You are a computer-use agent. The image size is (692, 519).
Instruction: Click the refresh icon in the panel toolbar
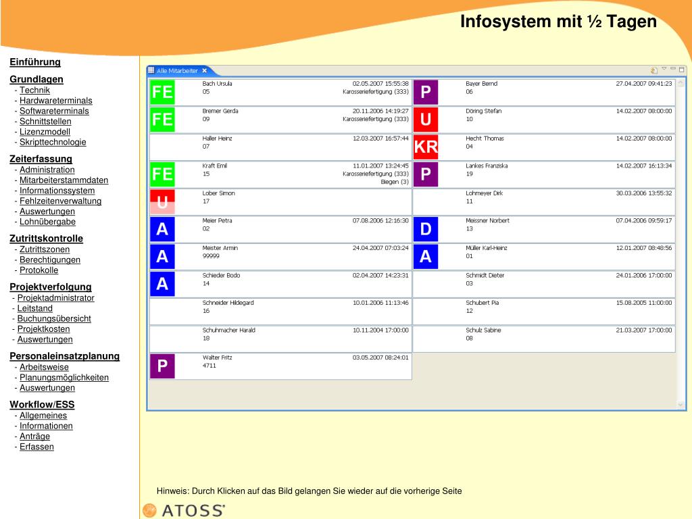654,70
